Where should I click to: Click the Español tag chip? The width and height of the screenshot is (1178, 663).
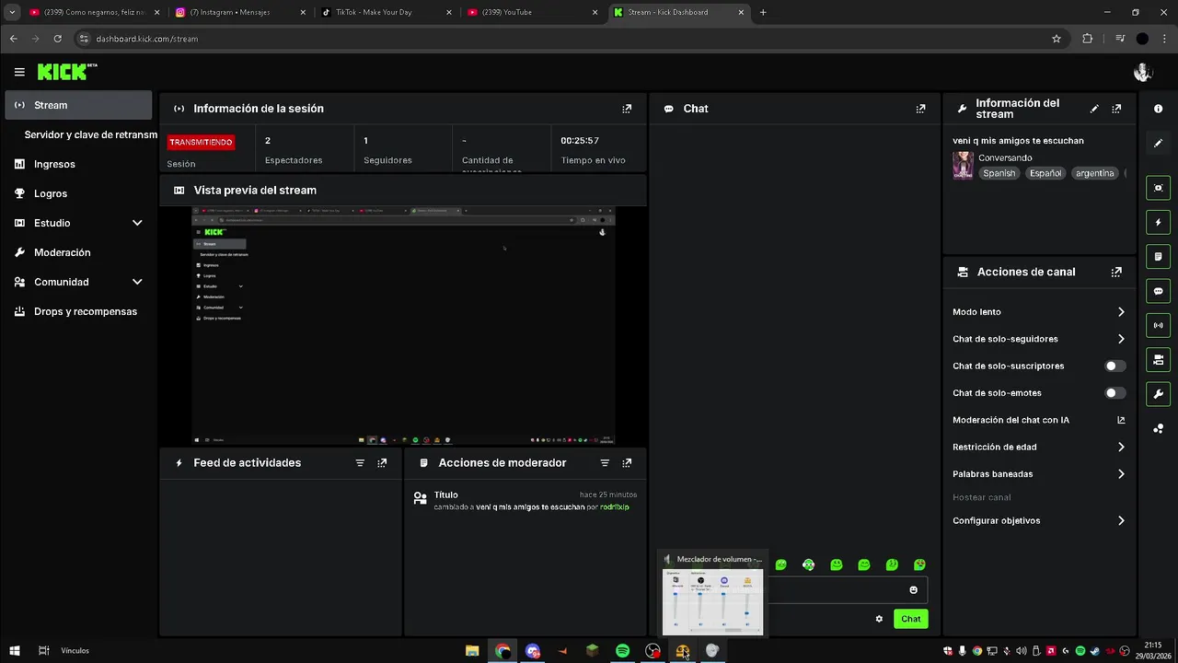click(1045, 173)
